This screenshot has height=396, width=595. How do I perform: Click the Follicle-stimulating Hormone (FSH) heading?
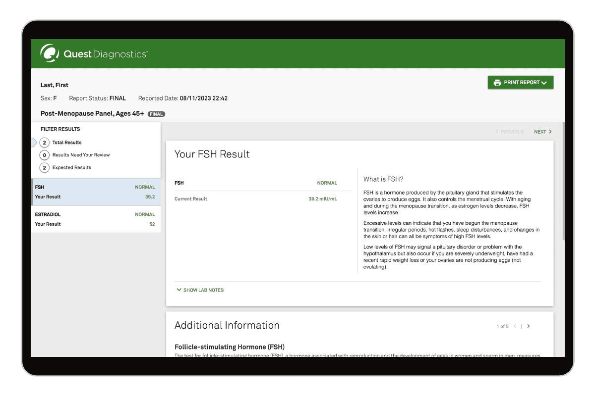230,347
